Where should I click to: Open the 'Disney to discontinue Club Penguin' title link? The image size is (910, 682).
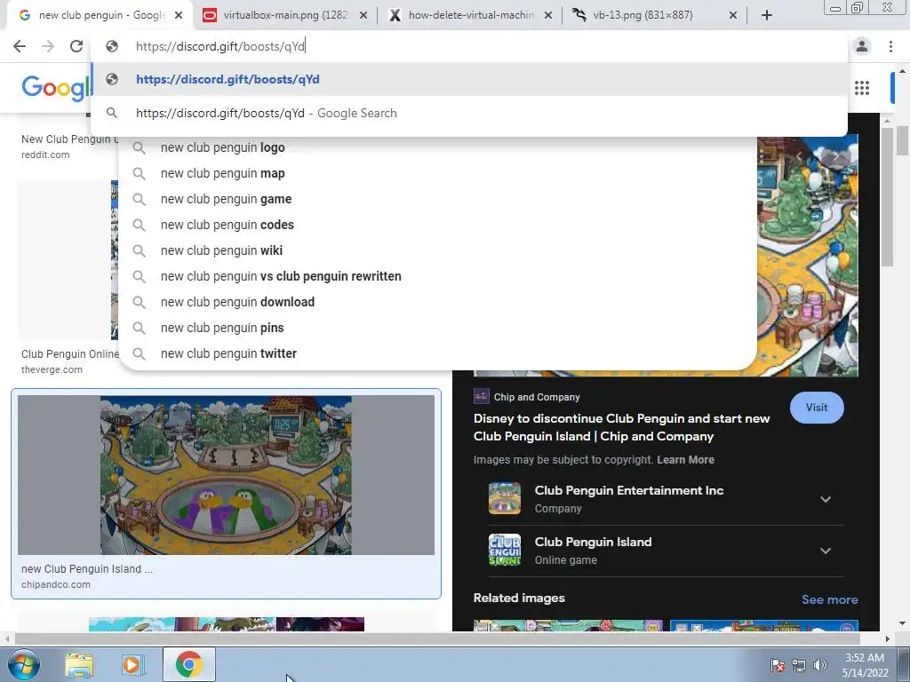point(621,427)
